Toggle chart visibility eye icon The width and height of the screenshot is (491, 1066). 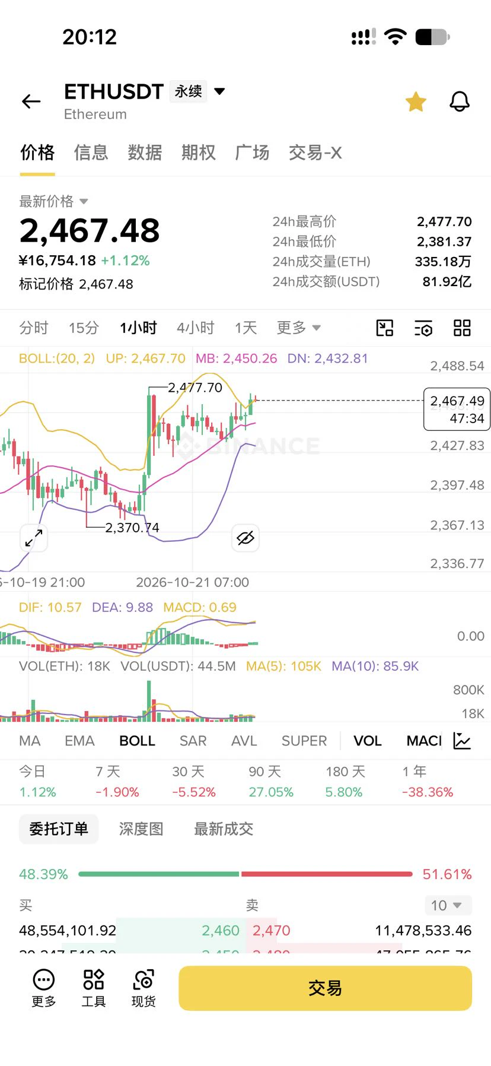(245, 538)
